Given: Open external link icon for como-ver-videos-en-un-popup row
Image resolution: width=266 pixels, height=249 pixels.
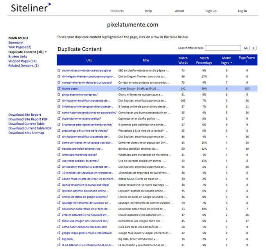Looking at the screenshot, I should [59, 142].
